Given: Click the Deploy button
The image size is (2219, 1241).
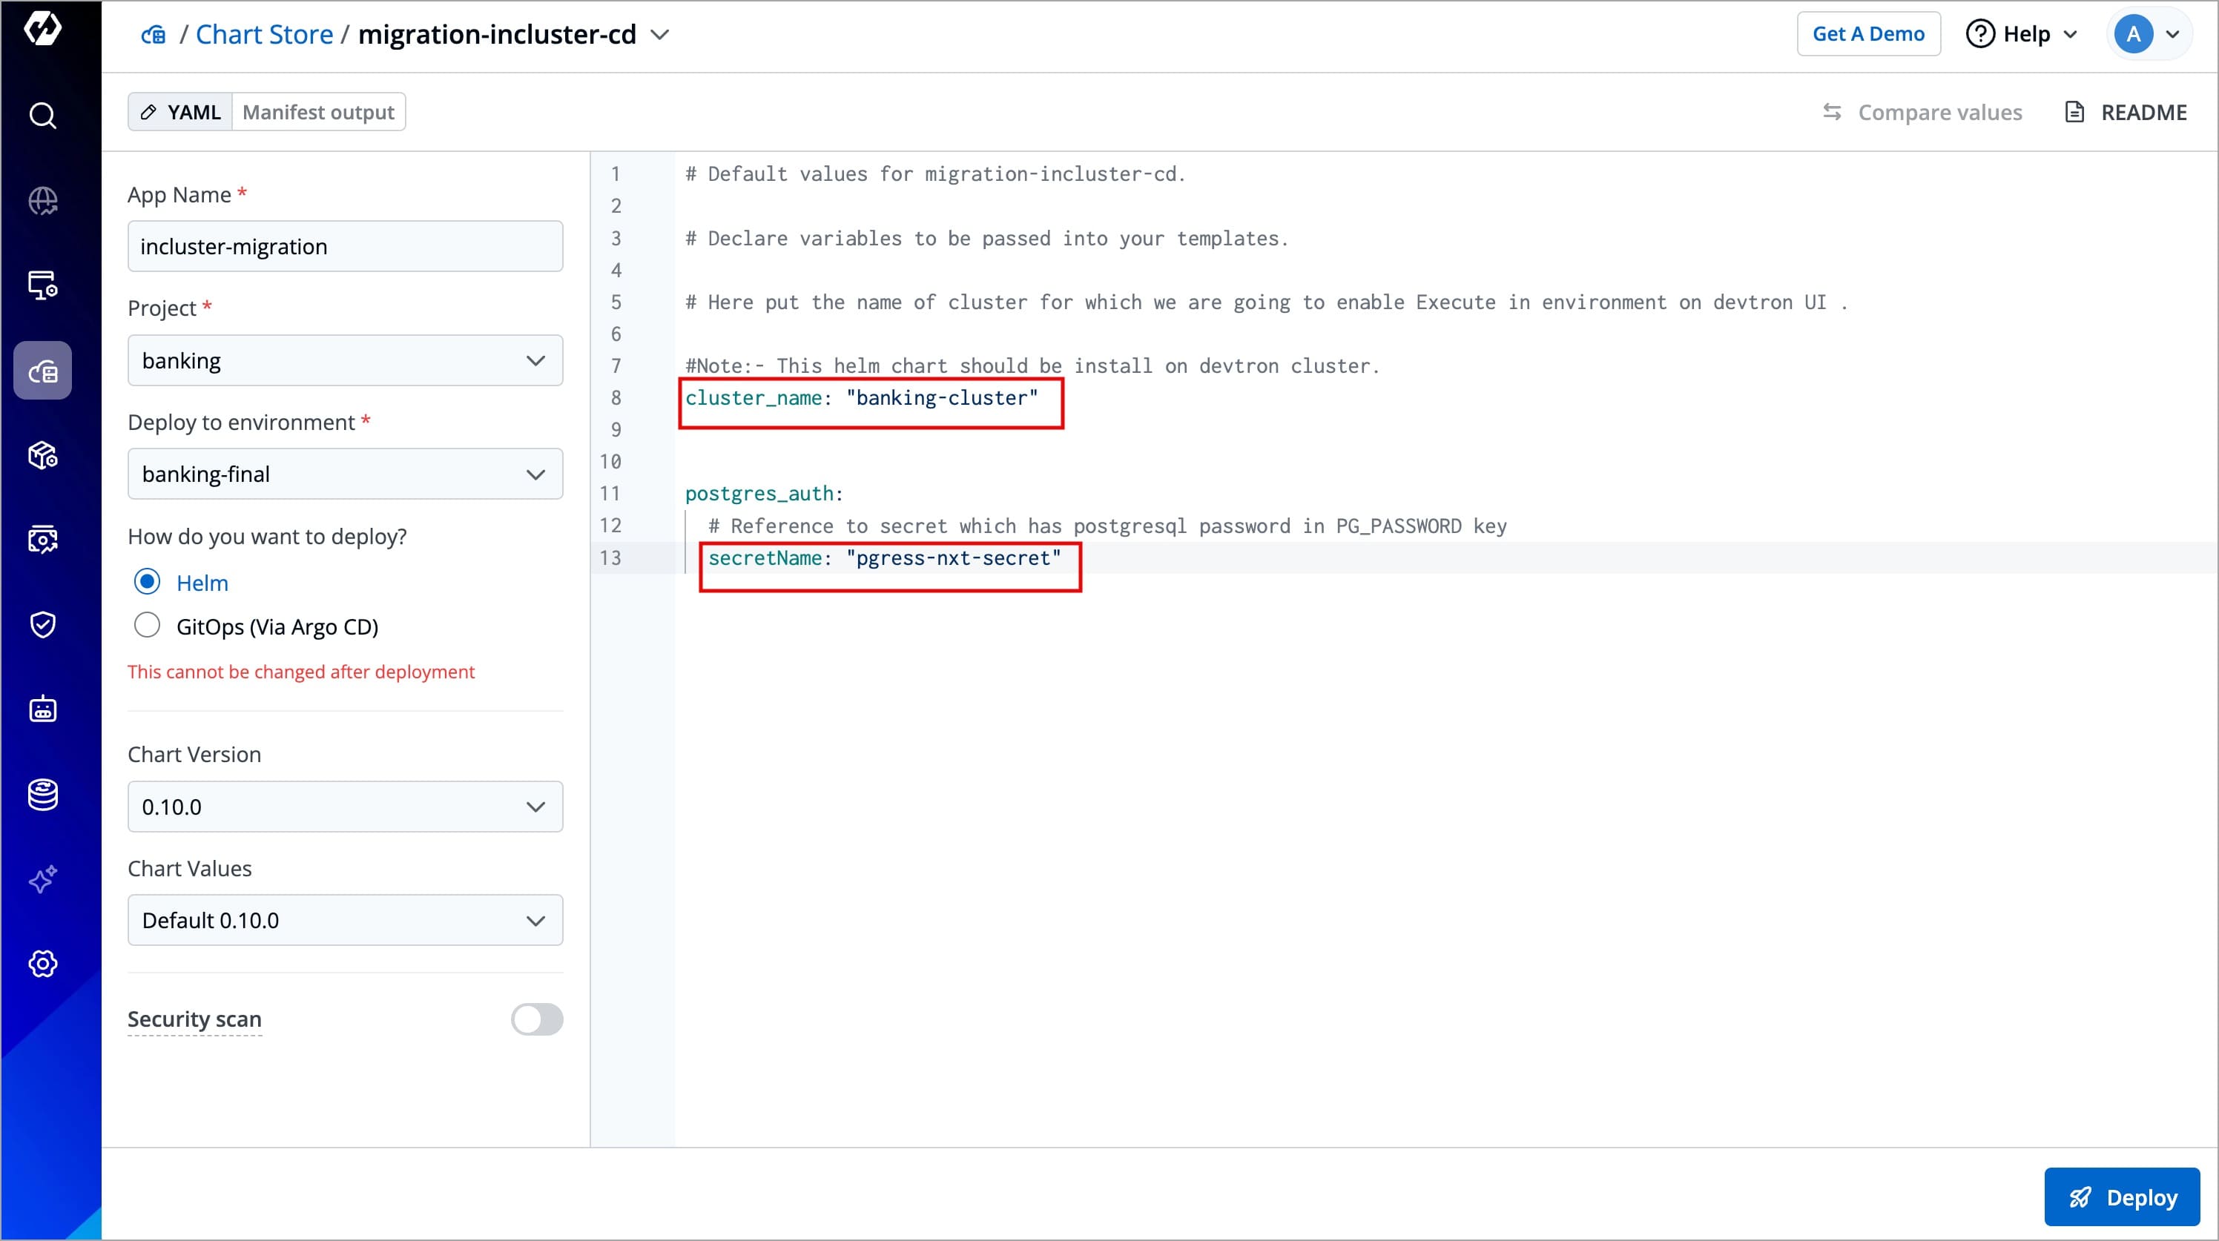Looking at the screenshot, I should coord(2122,1197).
